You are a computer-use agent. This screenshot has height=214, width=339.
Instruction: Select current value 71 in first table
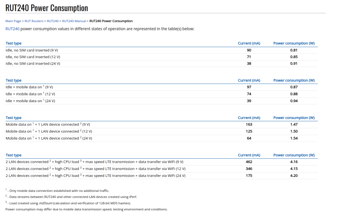point(249,57)
